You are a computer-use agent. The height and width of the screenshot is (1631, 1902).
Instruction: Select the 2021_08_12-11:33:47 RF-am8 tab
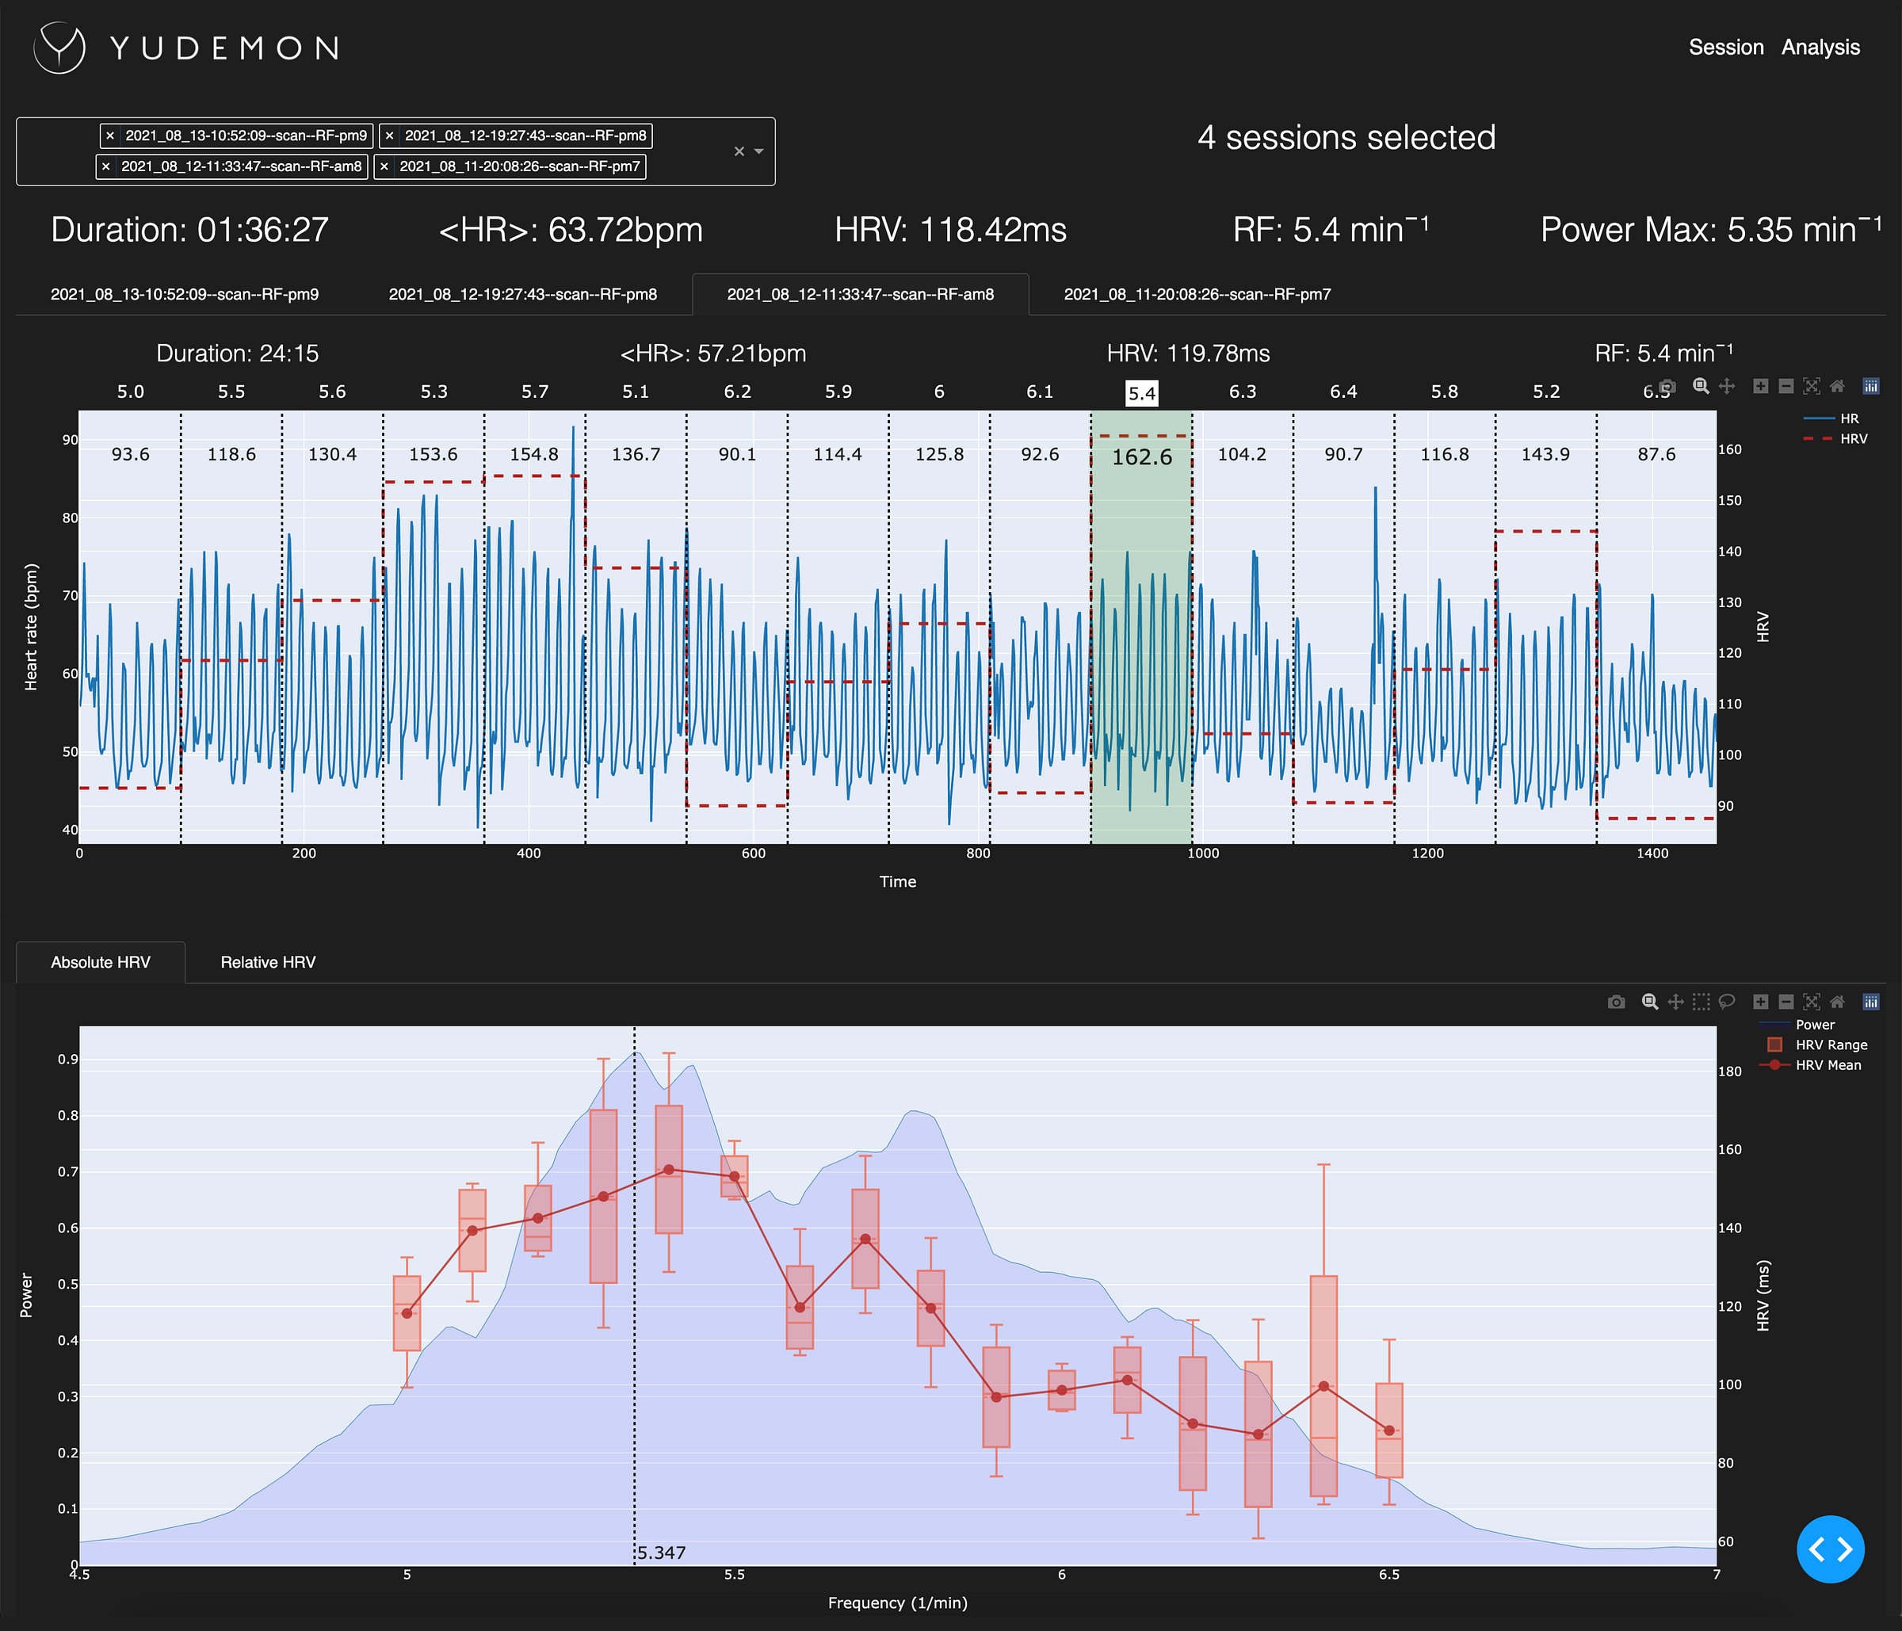tap(860, 295)
